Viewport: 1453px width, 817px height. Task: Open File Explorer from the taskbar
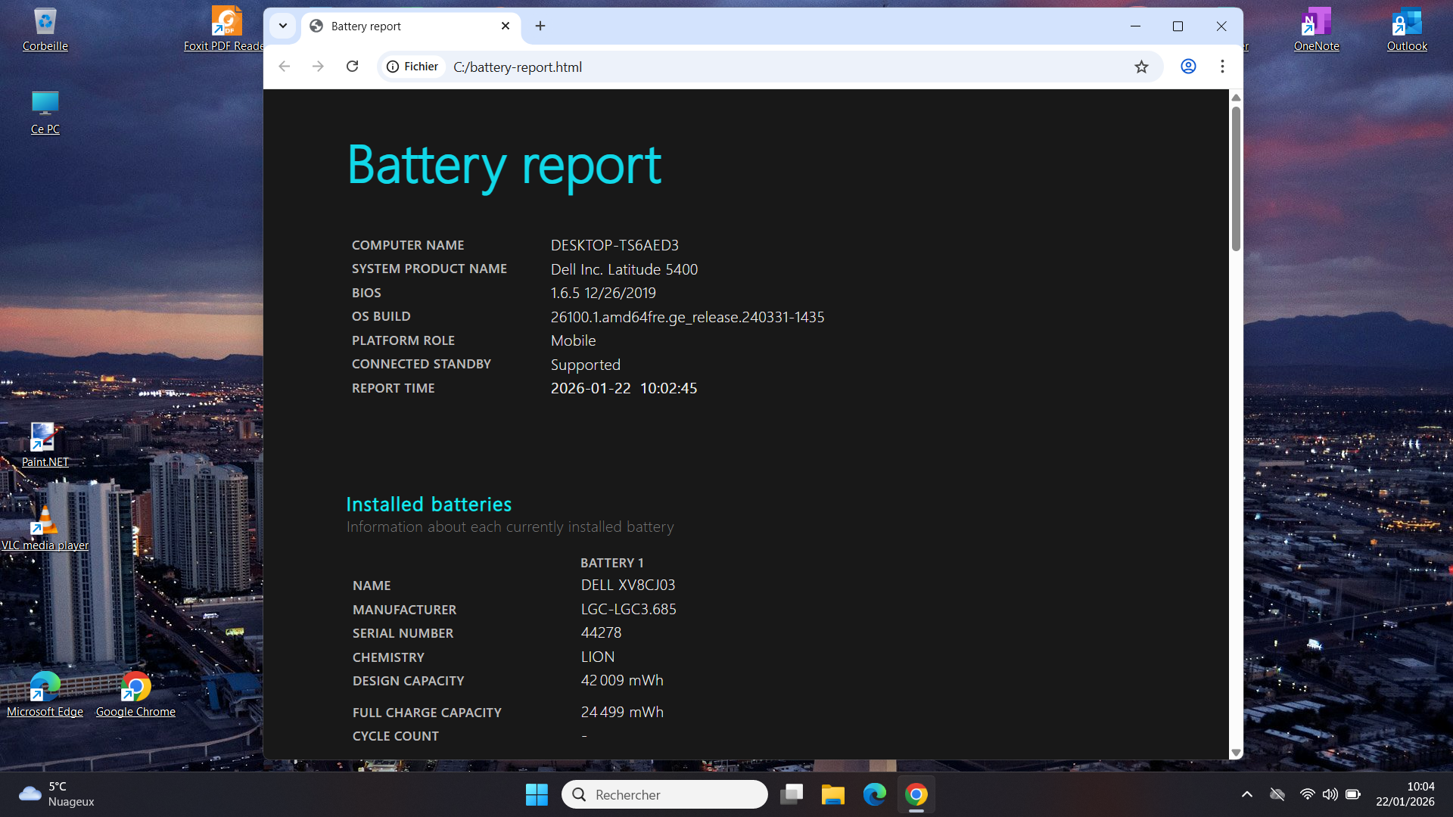click(x=832, y=794)
